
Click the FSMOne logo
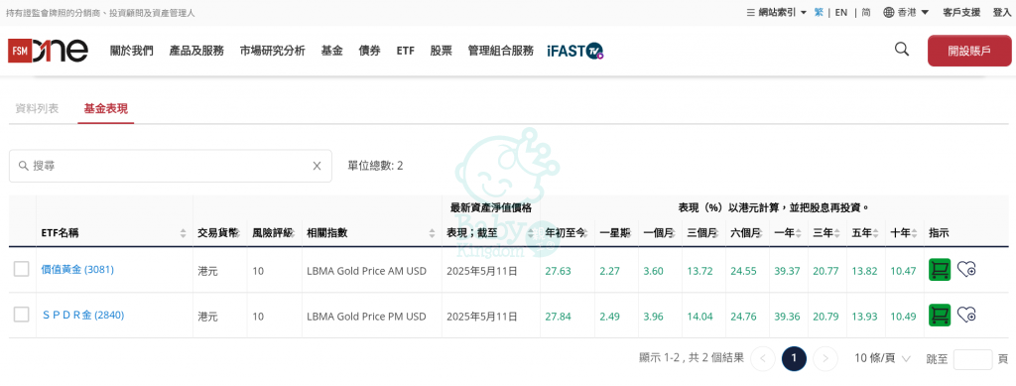coord(48,51)
